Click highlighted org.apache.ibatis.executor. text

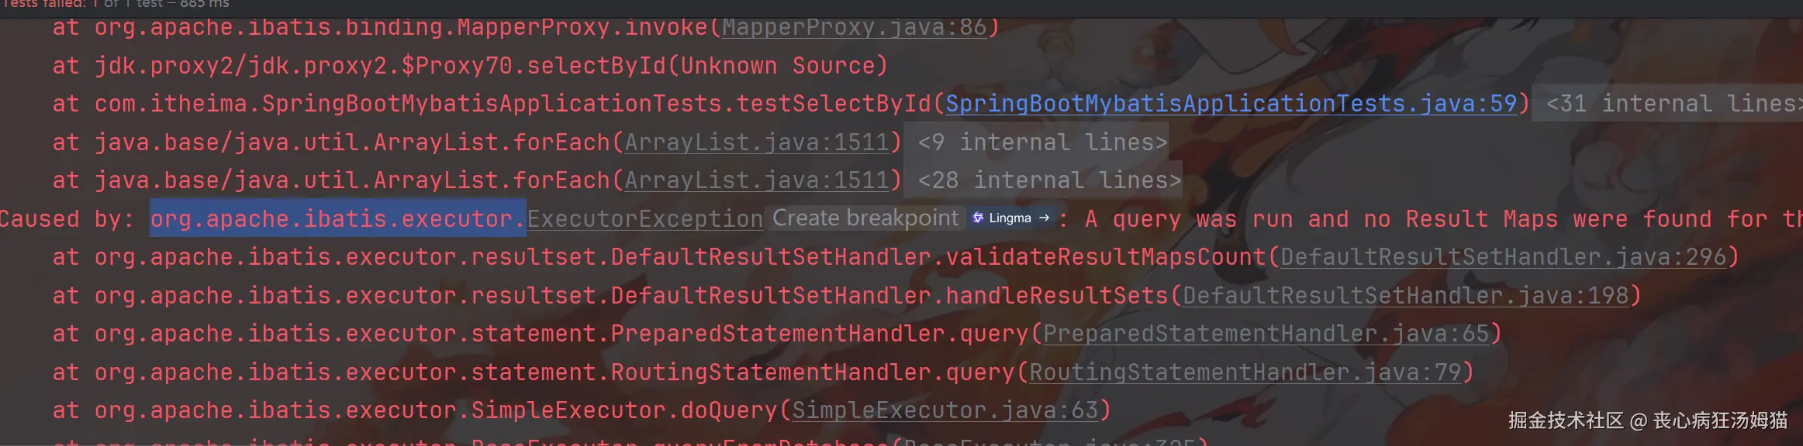(x=337, y=219)
